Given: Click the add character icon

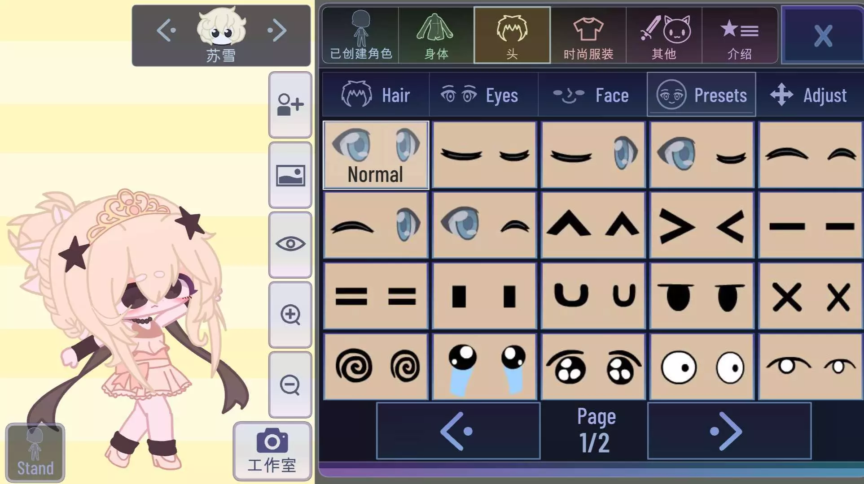Looking at the screenshot, I should [290, 104].
